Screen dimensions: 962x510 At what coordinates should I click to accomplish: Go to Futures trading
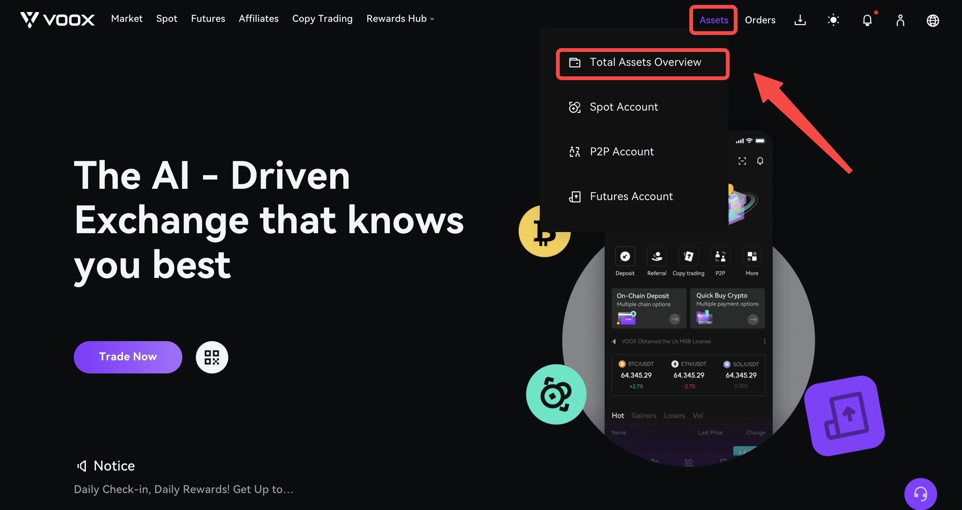pos(208,19)
